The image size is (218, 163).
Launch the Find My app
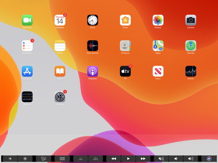coord(191,46)
